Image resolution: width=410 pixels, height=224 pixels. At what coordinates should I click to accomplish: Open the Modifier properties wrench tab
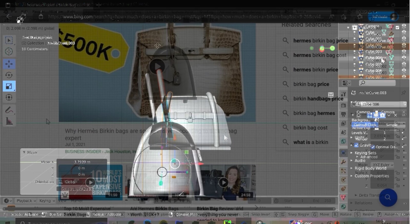(x=343, y=162)
